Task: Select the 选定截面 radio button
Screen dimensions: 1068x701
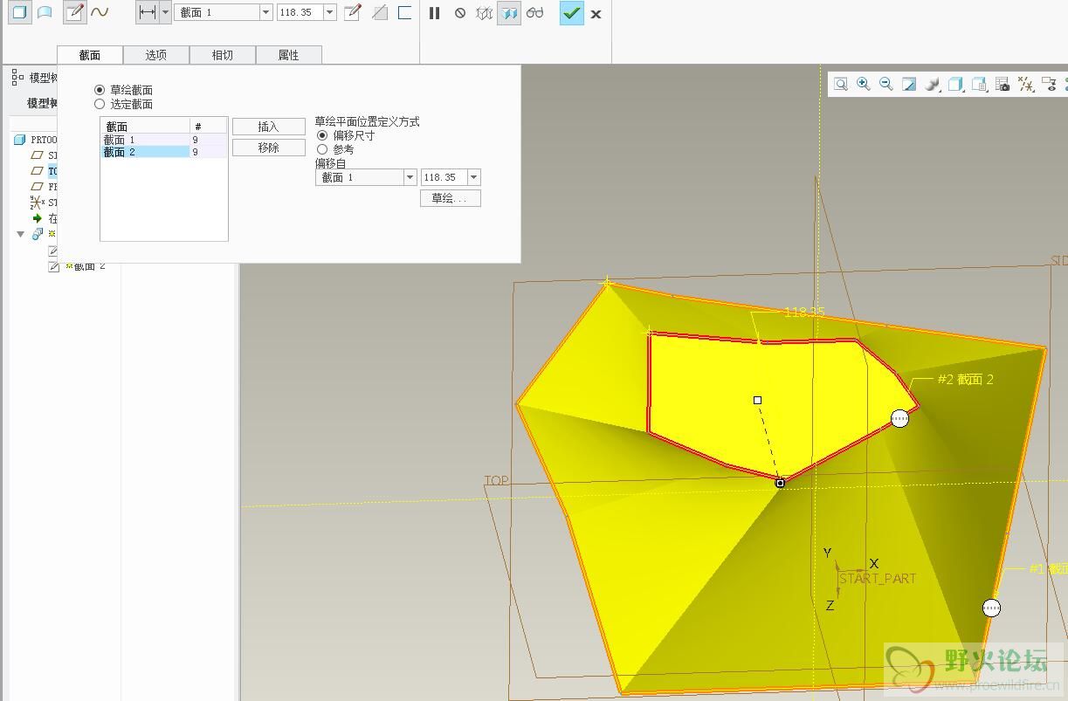Action: (100, 104)
